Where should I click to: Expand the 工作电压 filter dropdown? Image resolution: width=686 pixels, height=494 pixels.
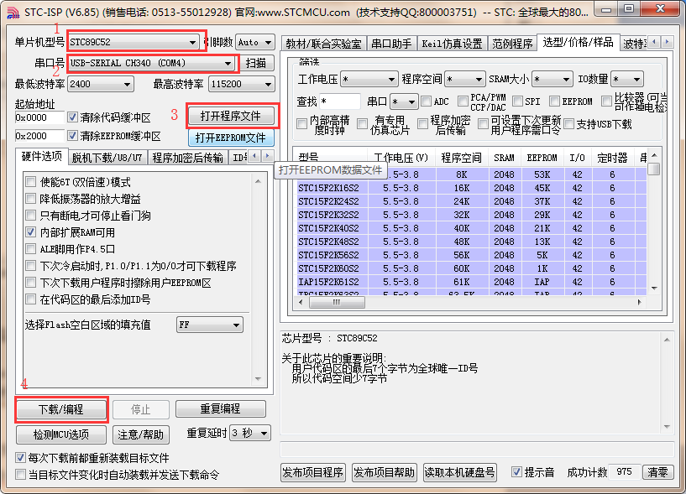pos(369,79)
